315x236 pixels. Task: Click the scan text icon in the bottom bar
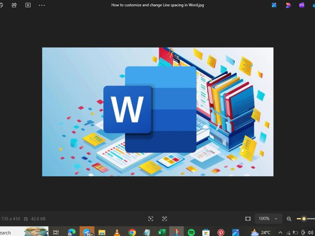coord(164,219)
